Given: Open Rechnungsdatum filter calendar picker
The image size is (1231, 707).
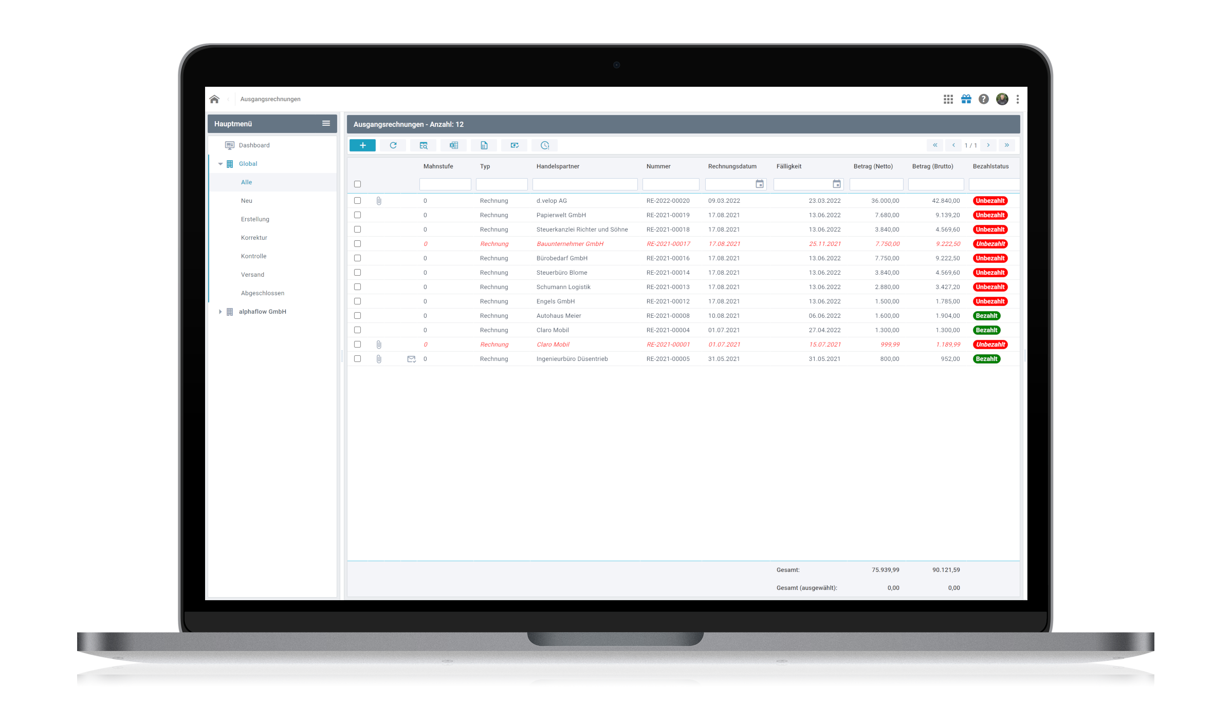Looking at the screenshot, I should click(x=760, y=184).
